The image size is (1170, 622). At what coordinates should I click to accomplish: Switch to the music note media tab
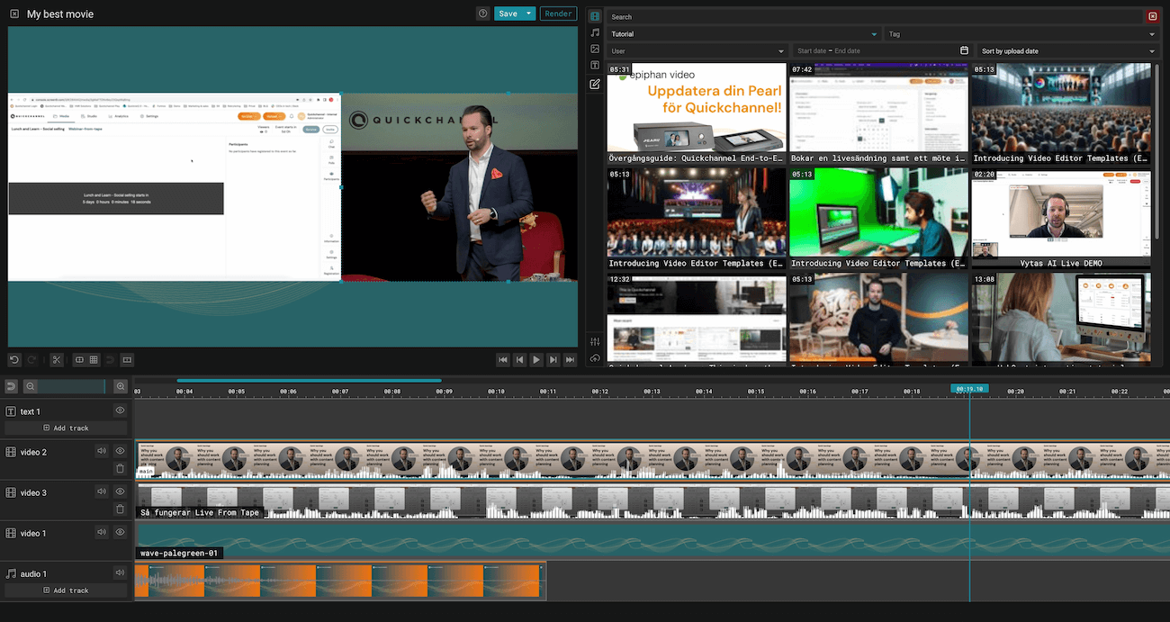595,32
